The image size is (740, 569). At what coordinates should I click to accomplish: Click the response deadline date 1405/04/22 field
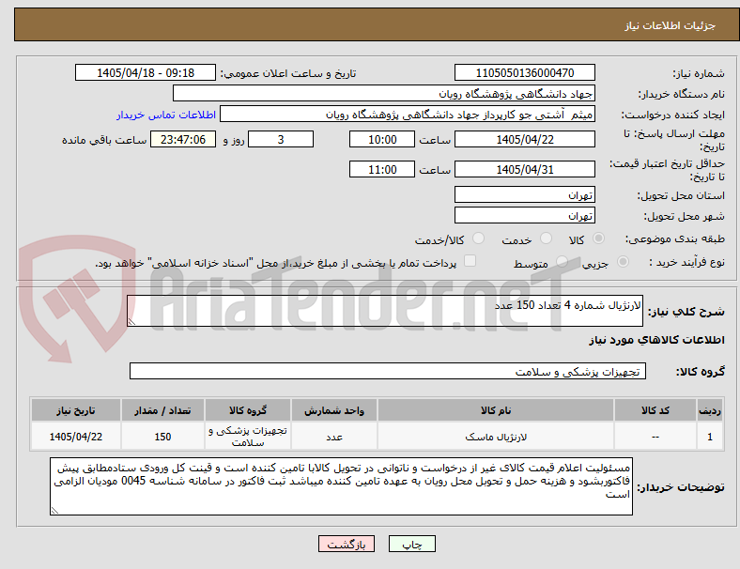[x=524, y=139]
